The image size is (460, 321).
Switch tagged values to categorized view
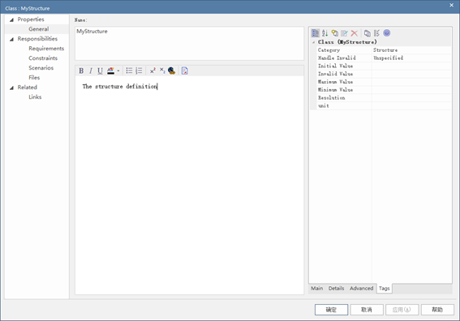pos(316,33)
